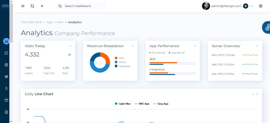Click the arrow icon next to 4.332
The width and height of the screenshot is (270, 123).
tap(69, 55)
